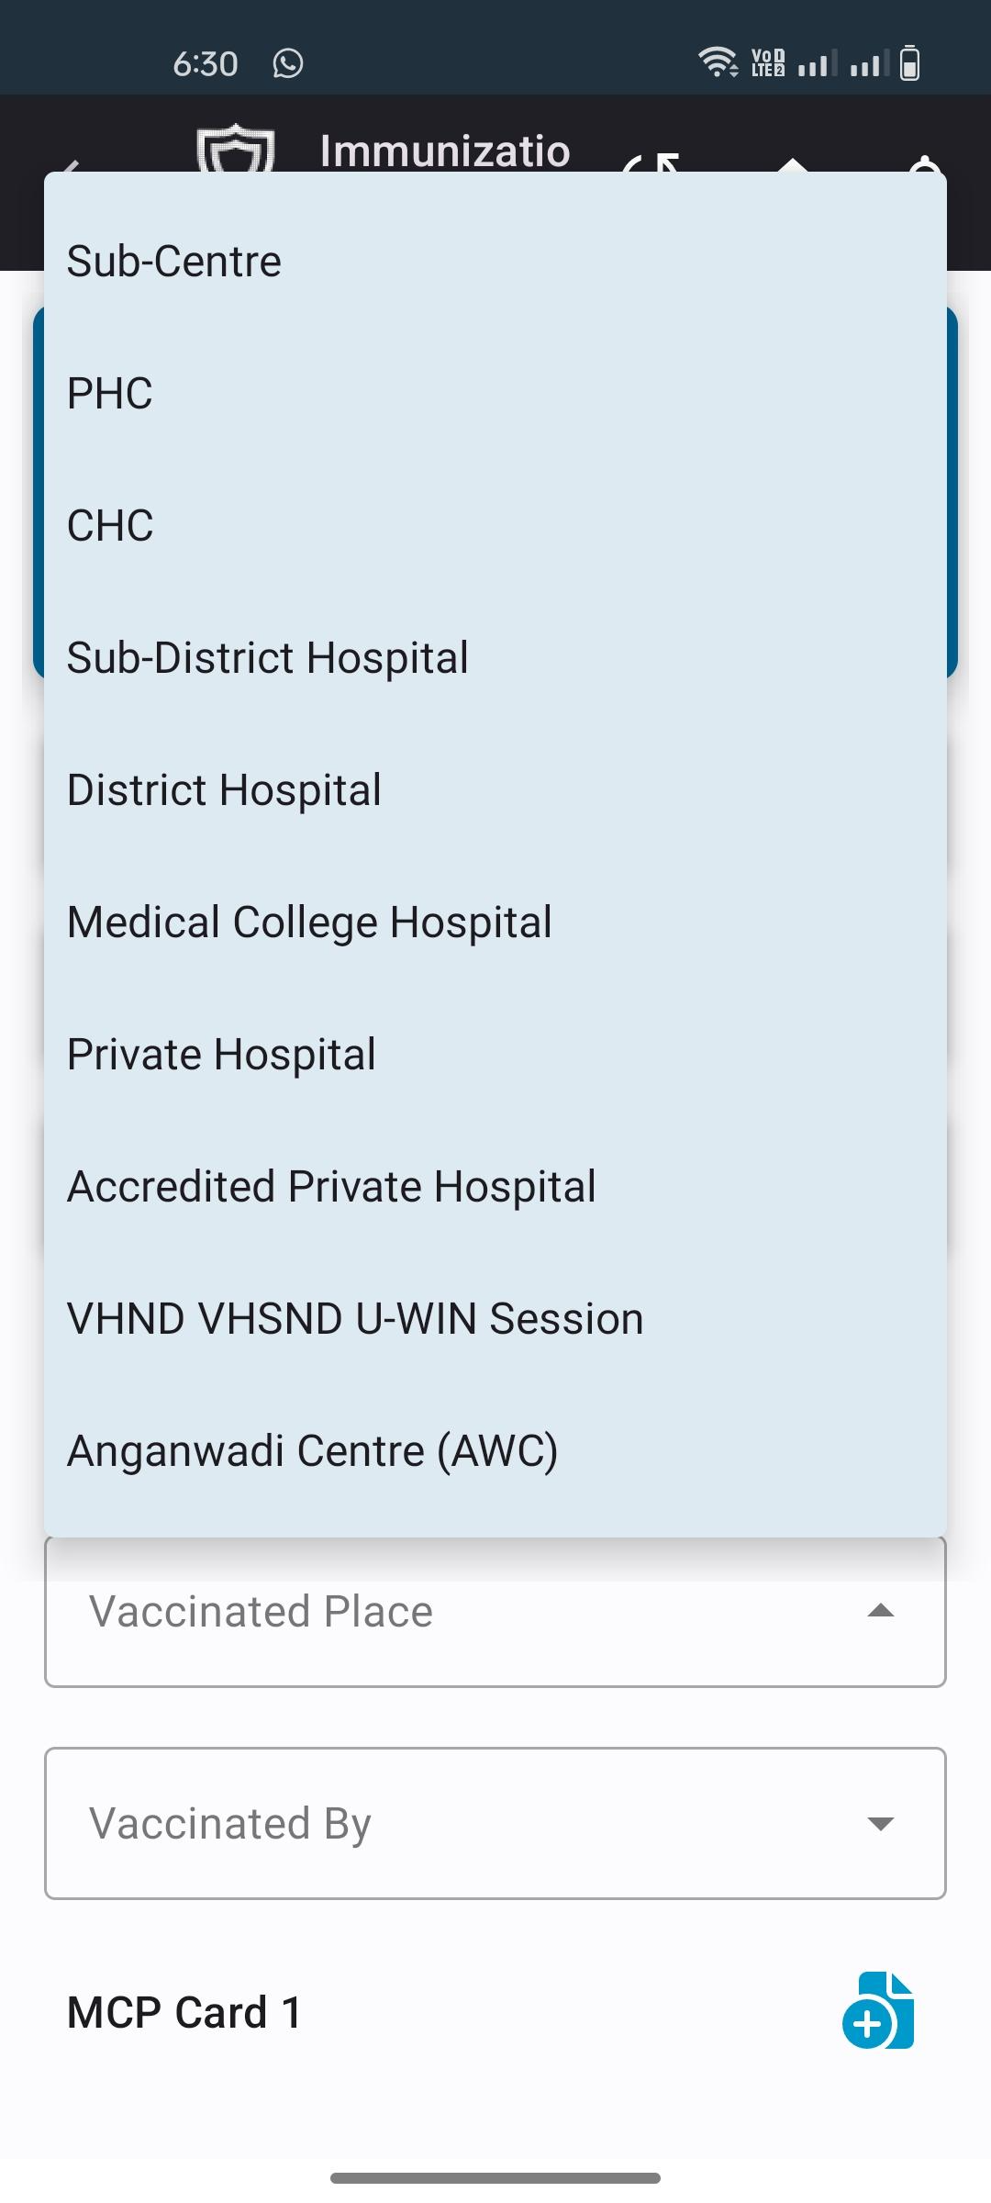Viewport: 991px width, 2203px height.
Task: Open the Vaccinated By dropdown
Action: point(495,1823)
